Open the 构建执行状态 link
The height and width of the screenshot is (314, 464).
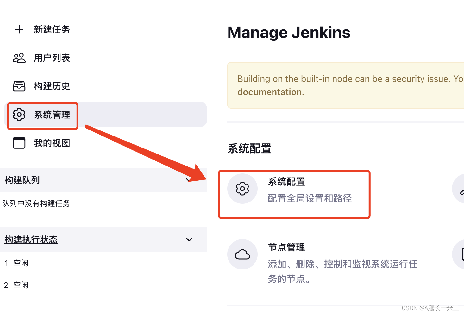point(31,239)
